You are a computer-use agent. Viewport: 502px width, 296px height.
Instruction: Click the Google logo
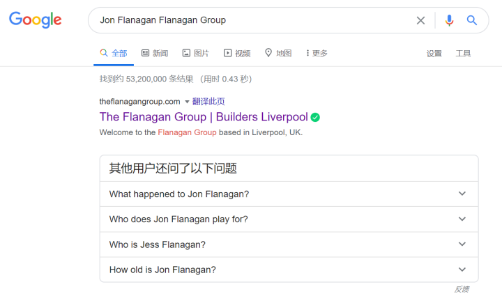pyautogui.click(x=35, y=20)
